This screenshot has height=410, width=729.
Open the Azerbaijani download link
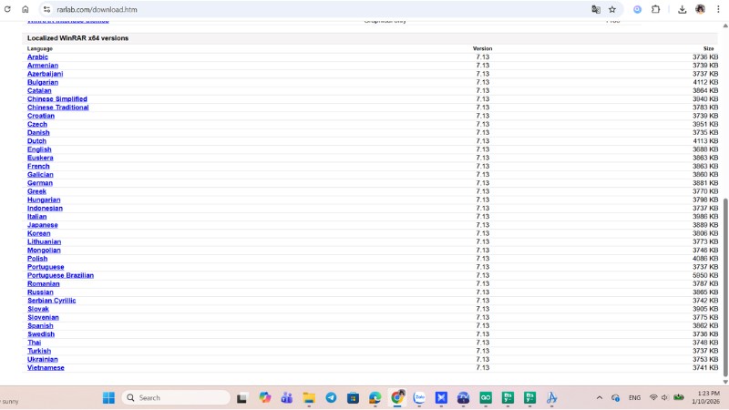pos(45,74)
